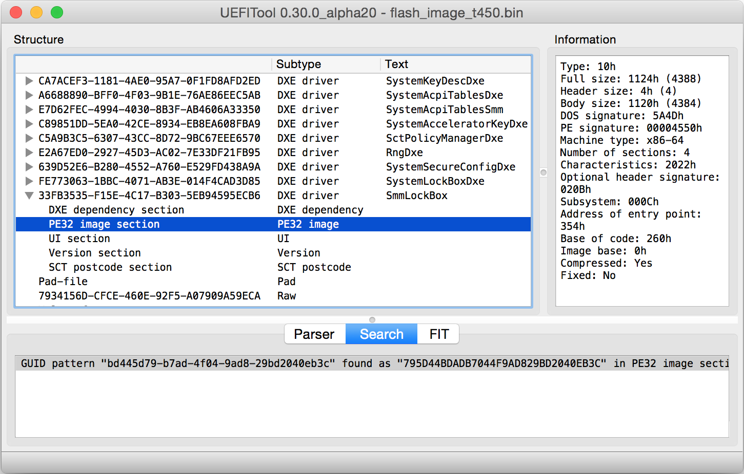Collapse the 33FB3535 SmmLockBox entry
744x474 pixels.
point(29,196)
